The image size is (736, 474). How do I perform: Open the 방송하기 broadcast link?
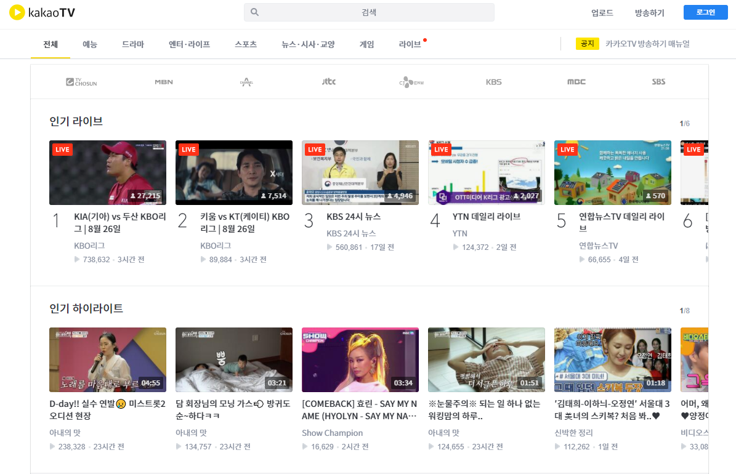point(650,13)
